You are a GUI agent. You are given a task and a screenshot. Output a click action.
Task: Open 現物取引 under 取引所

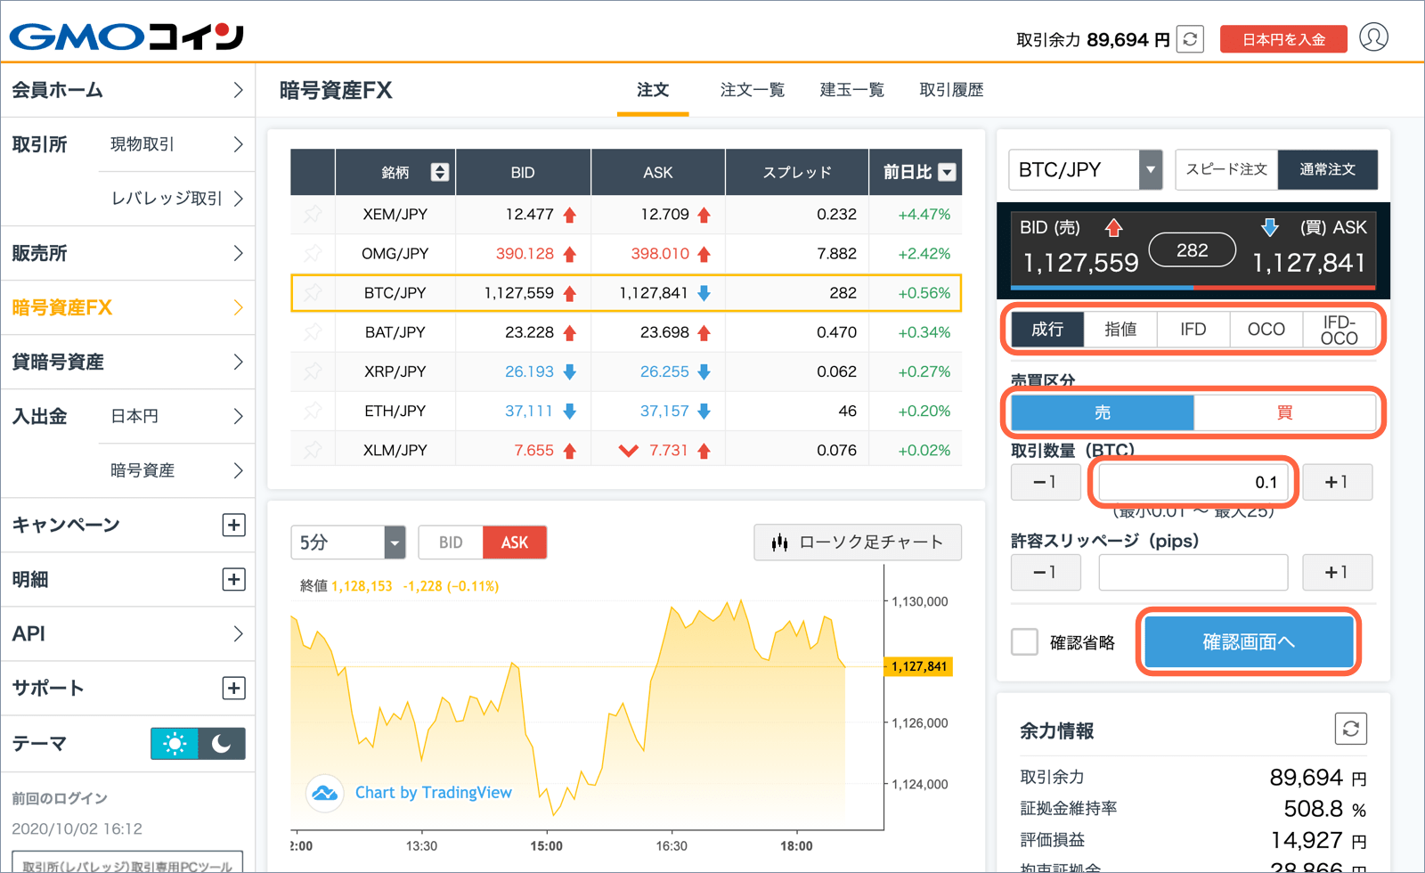pyautogui.click(x=176, y=144)
